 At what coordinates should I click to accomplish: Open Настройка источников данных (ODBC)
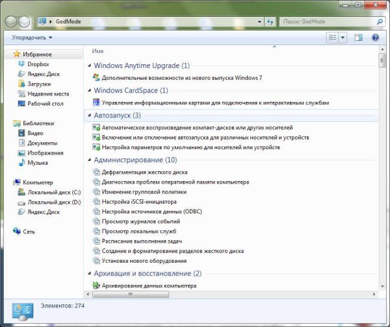coord(151,212)
